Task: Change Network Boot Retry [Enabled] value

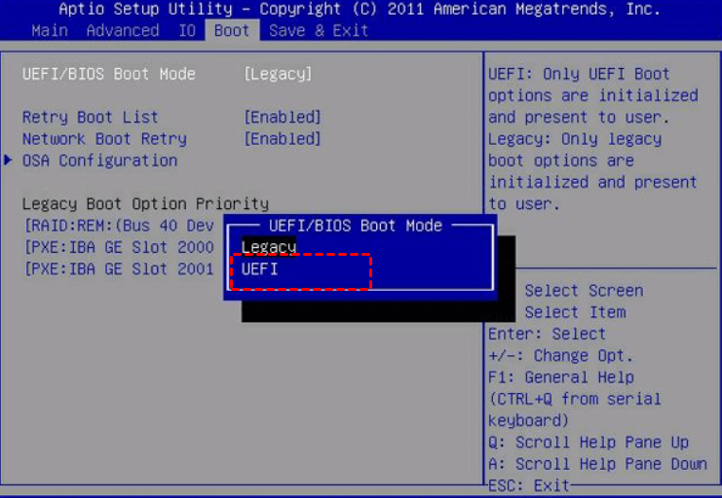Action: [283, 139]
